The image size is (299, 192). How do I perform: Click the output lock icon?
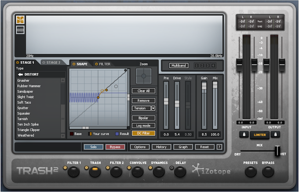[275, 134]
